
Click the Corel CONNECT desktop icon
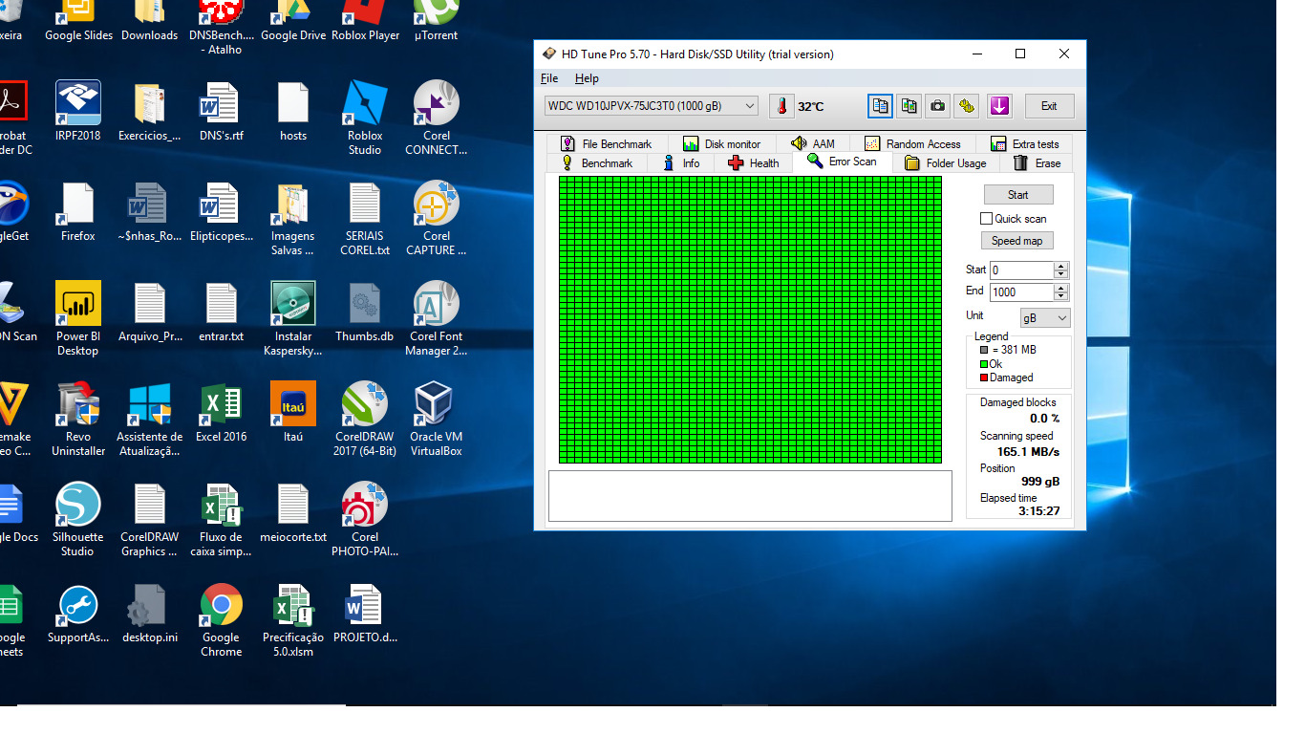tap(437, 119)
